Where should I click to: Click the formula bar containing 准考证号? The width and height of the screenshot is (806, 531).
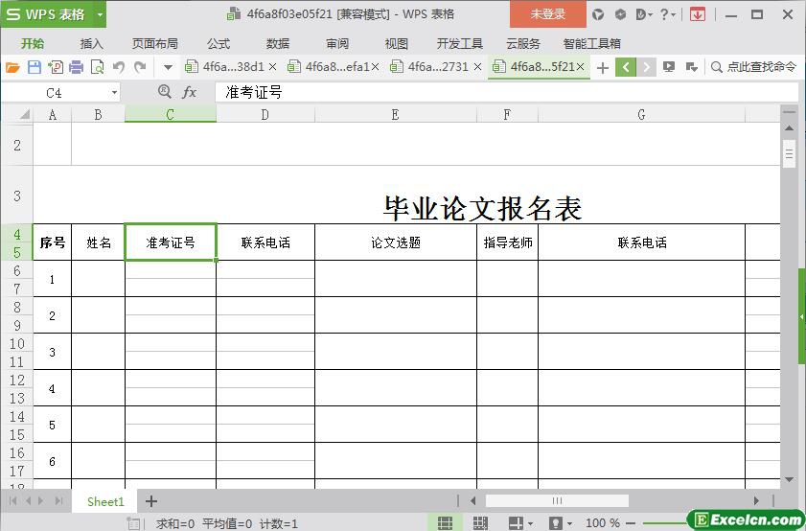(506, 93)
